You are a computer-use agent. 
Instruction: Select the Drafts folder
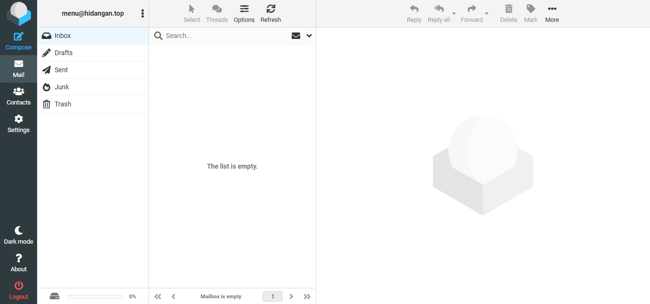(x=64, y=53)
